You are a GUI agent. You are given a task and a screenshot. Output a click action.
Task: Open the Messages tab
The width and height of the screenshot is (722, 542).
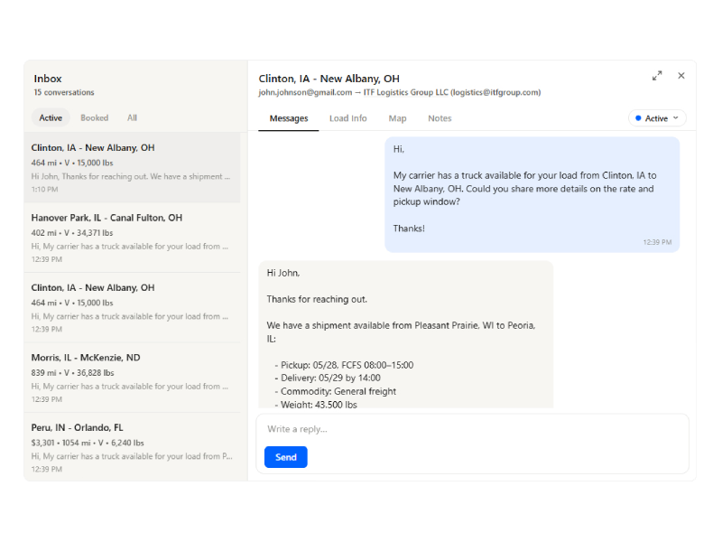click(289, 118)
